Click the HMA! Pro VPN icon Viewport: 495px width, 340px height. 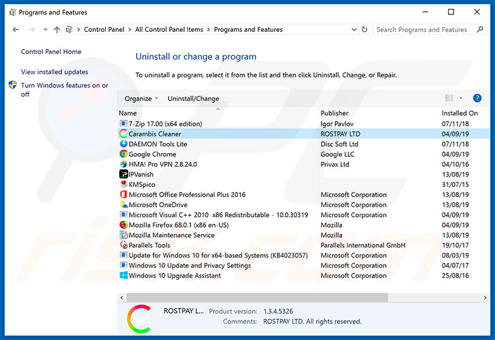(123, 164)
